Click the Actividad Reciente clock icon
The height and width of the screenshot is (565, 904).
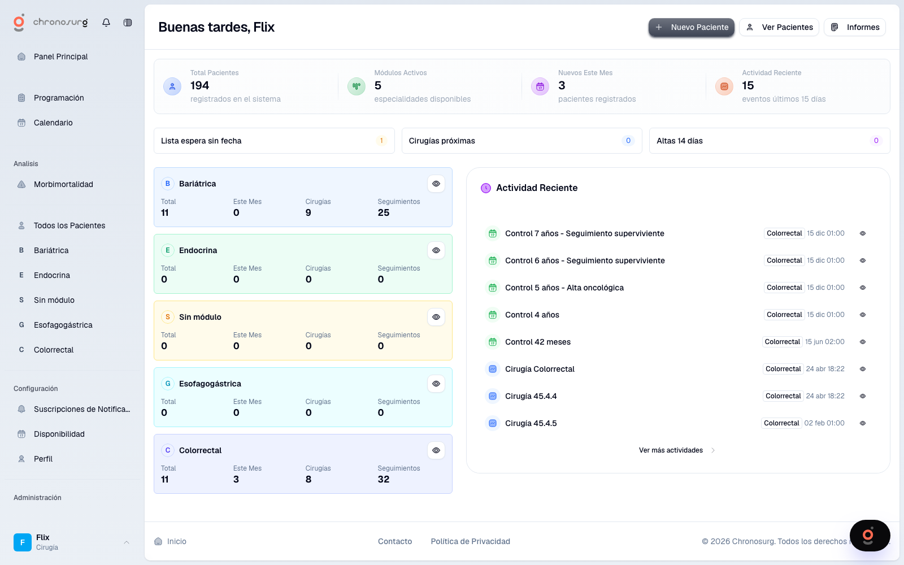pos(486,188)
